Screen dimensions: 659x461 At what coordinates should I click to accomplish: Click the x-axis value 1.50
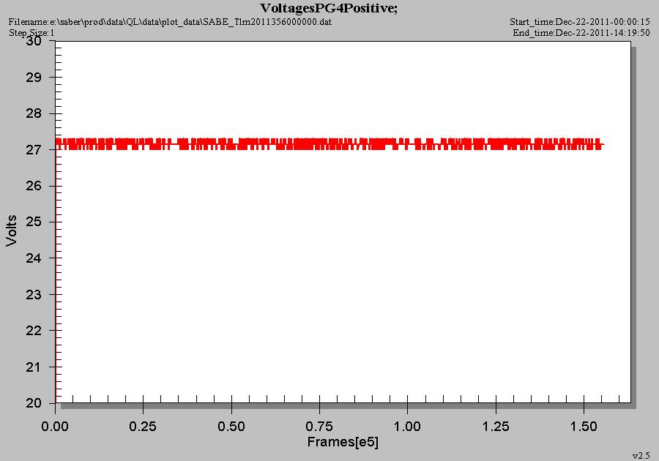[584, 427]
